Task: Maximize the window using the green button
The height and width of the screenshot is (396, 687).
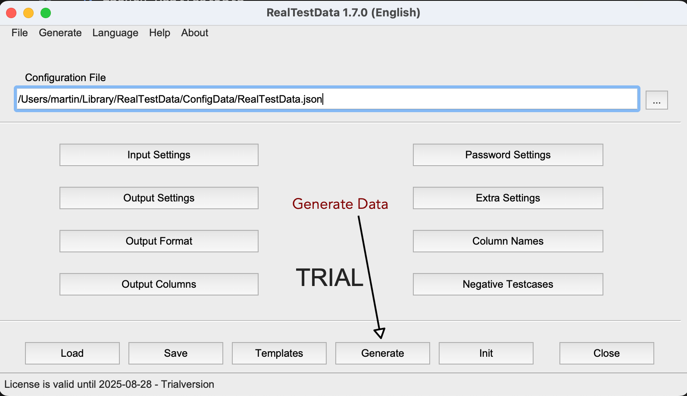Action: (46, 13)
